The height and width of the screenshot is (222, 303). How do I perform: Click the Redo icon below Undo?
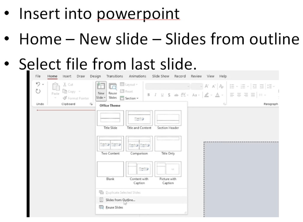(x=38, y=91)
